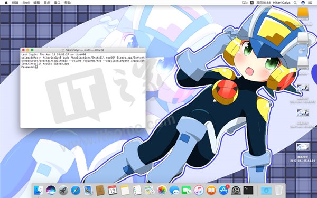317x198 pixels.
Task: Open the Hikari Calyx user menu
Action: [x=282, y=3]
